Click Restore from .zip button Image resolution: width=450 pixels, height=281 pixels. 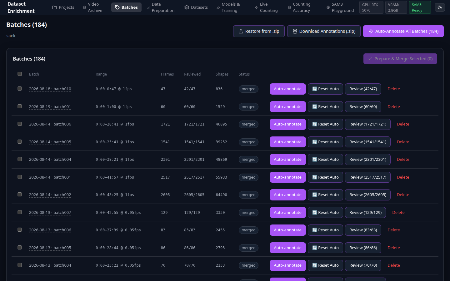[259, 31]
